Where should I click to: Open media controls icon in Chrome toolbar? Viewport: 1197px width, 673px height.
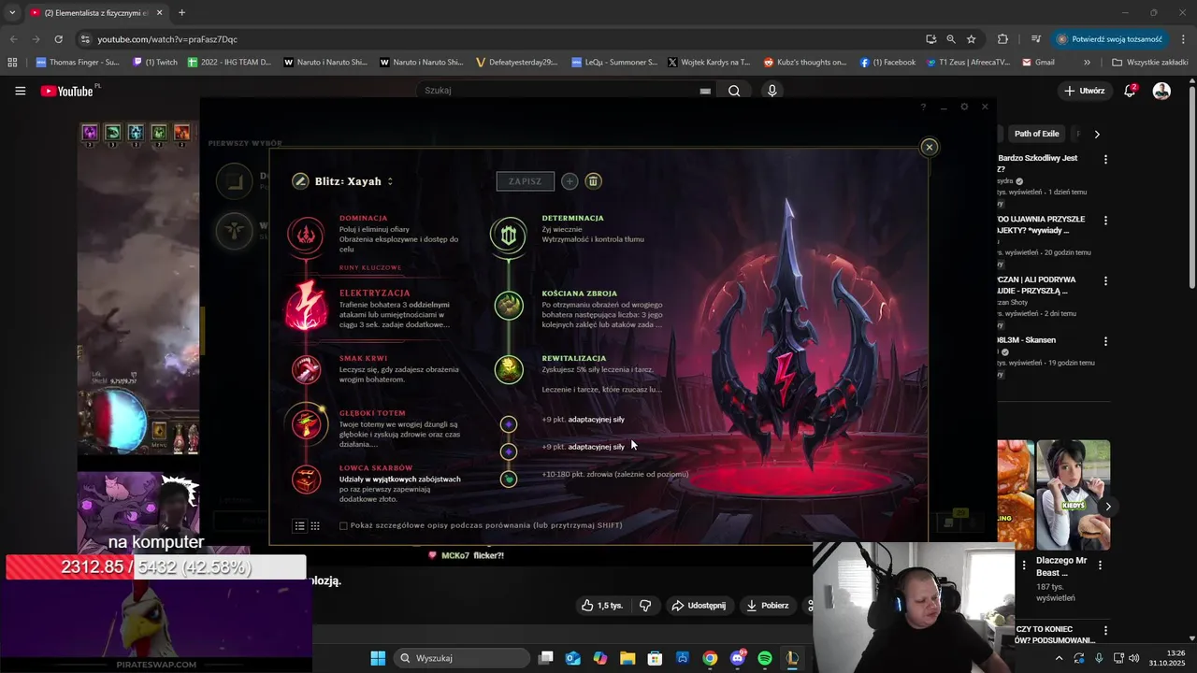[1036, 39]
